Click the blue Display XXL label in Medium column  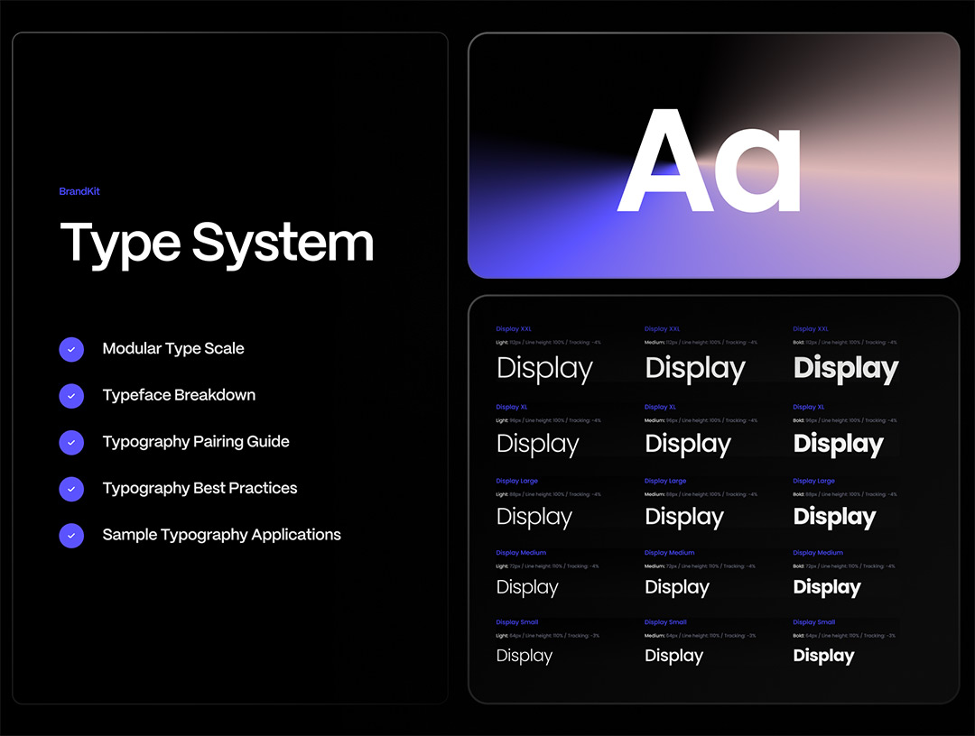click(x=662, y=329)
